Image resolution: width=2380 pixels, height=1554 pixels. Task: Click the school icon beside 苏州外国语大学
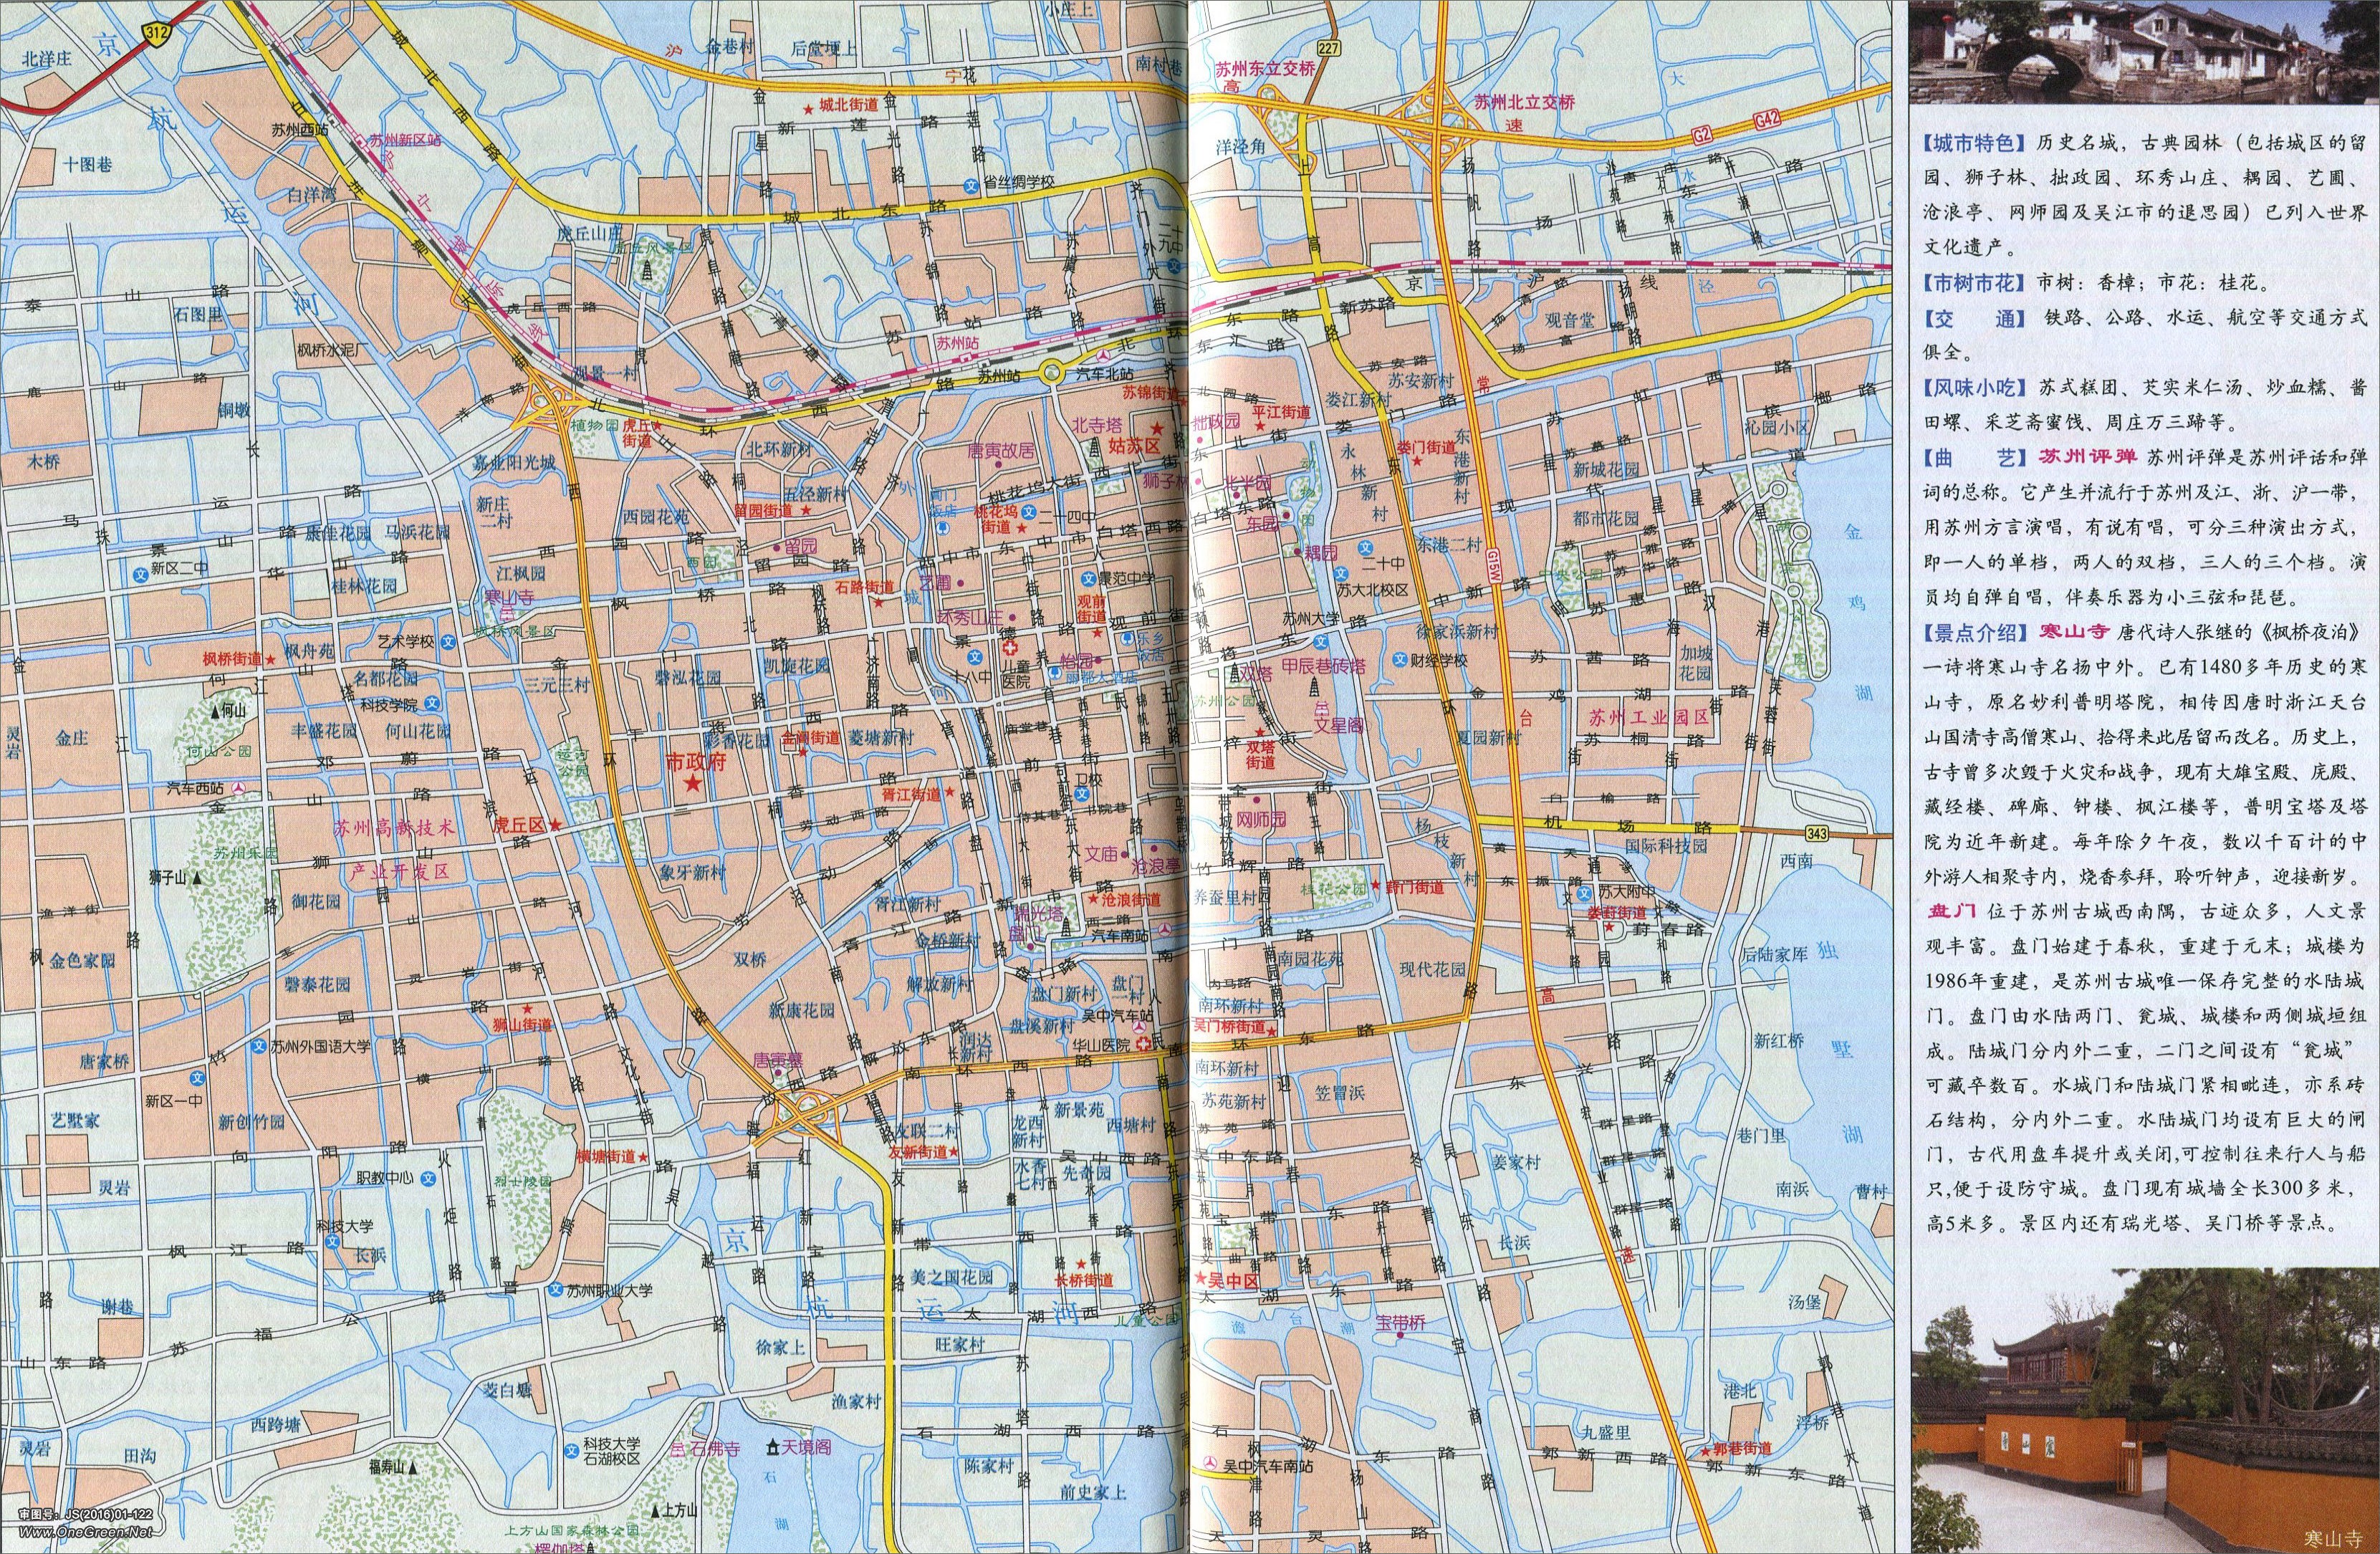coord(258,1046)
